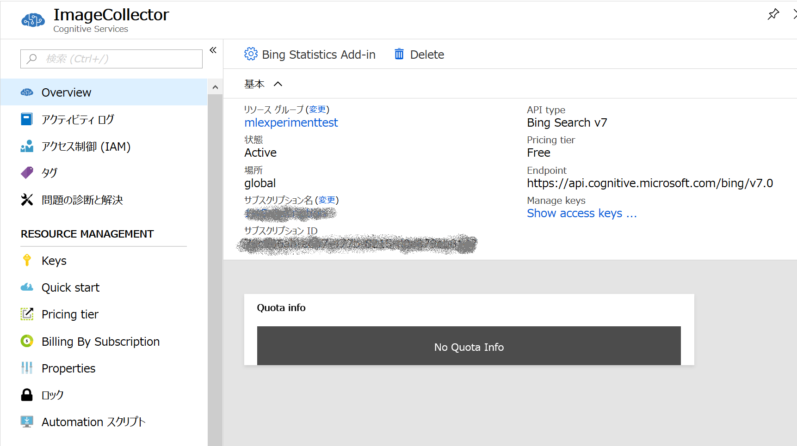
Task: Open アクセス制御 (IAM) in the sidebar
Action: click(86, 147)
